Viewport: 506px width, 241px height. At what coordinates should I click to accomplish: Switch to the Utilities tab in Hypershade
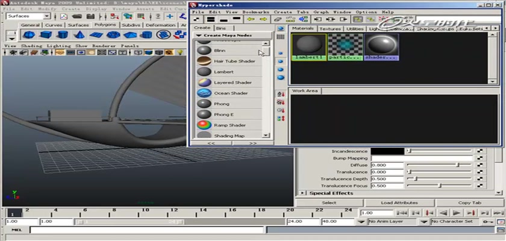pos(355,29)
